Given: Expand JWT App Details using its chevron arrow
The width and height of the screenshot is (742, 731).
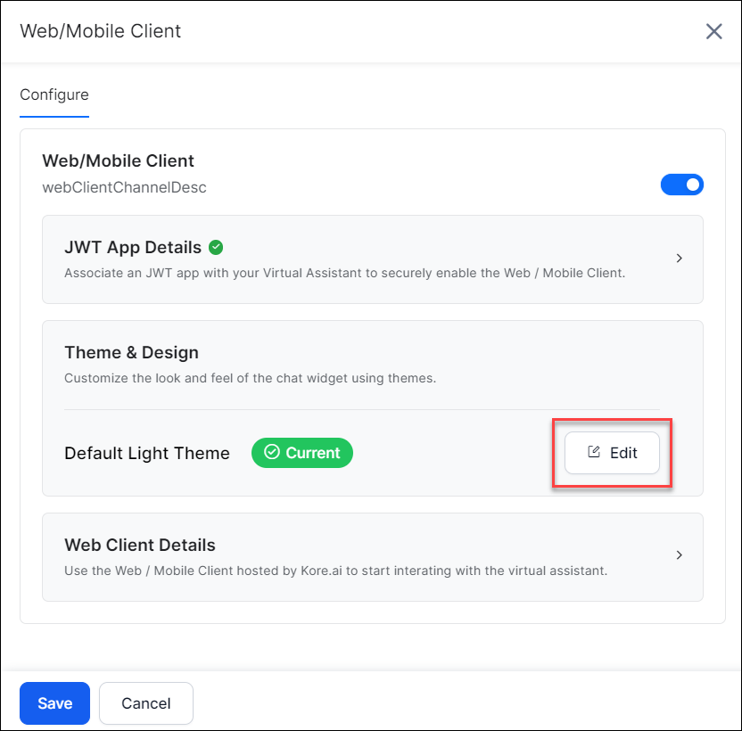Looking at the screenshot, I should click(x=679, y=259).
